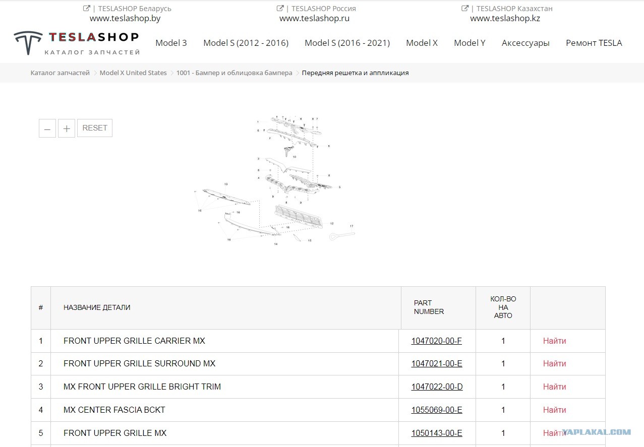
Task: Open the Model X menu
Action: coord(422,43)
